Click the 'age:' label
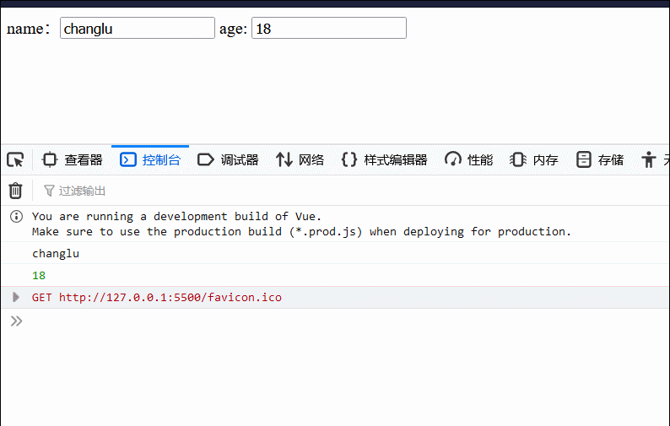This screenshot has height=426, width=670. click(233, 29)
